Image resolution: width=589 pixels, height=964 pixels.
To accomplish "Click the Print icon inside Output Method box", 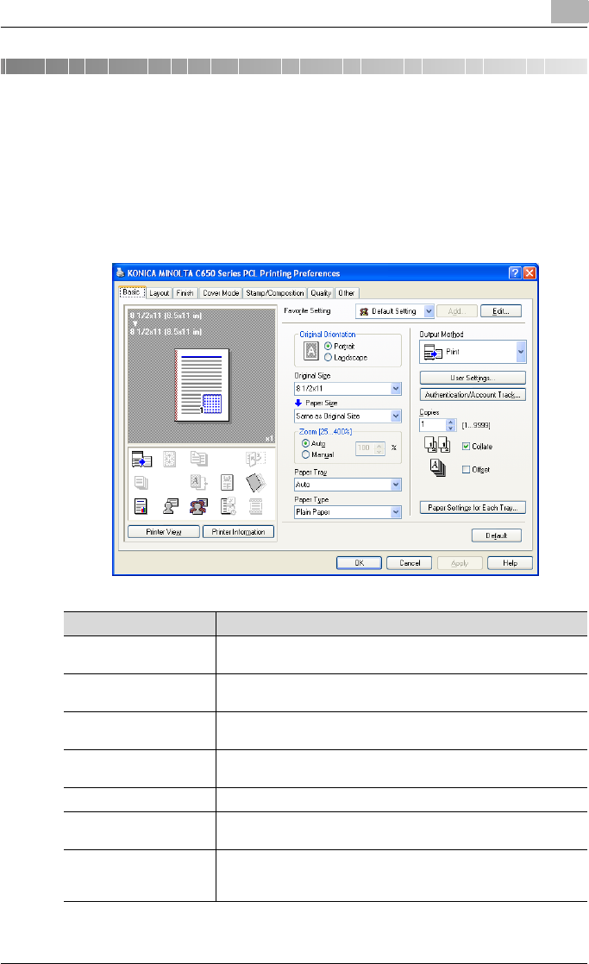I will [433, 353].
